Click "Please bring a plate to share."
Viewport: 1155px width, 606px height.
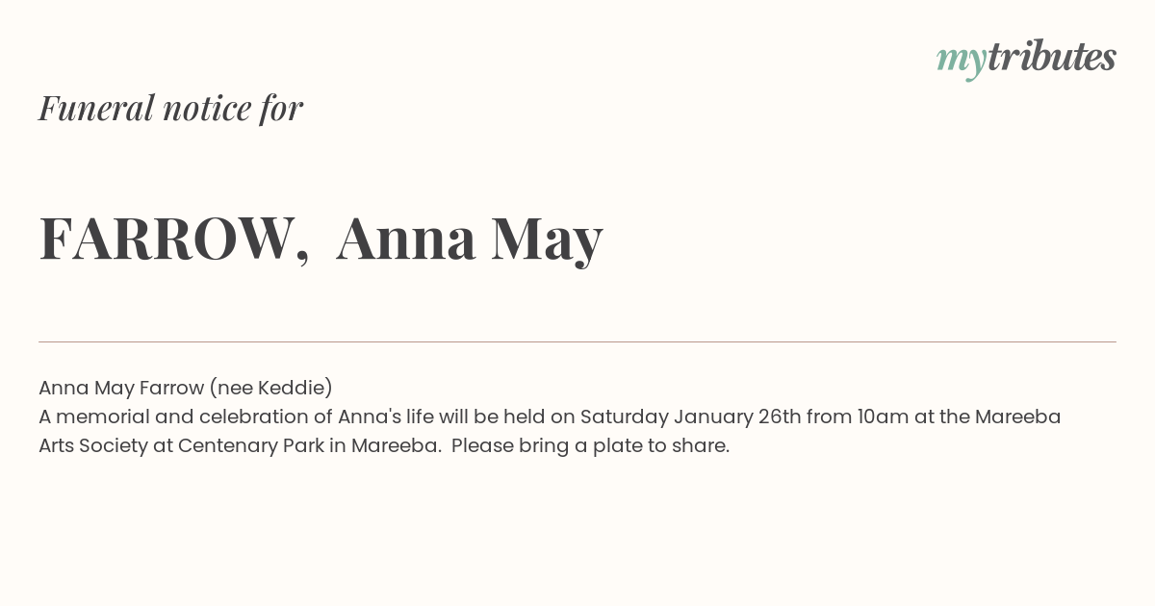coord(590,446)
